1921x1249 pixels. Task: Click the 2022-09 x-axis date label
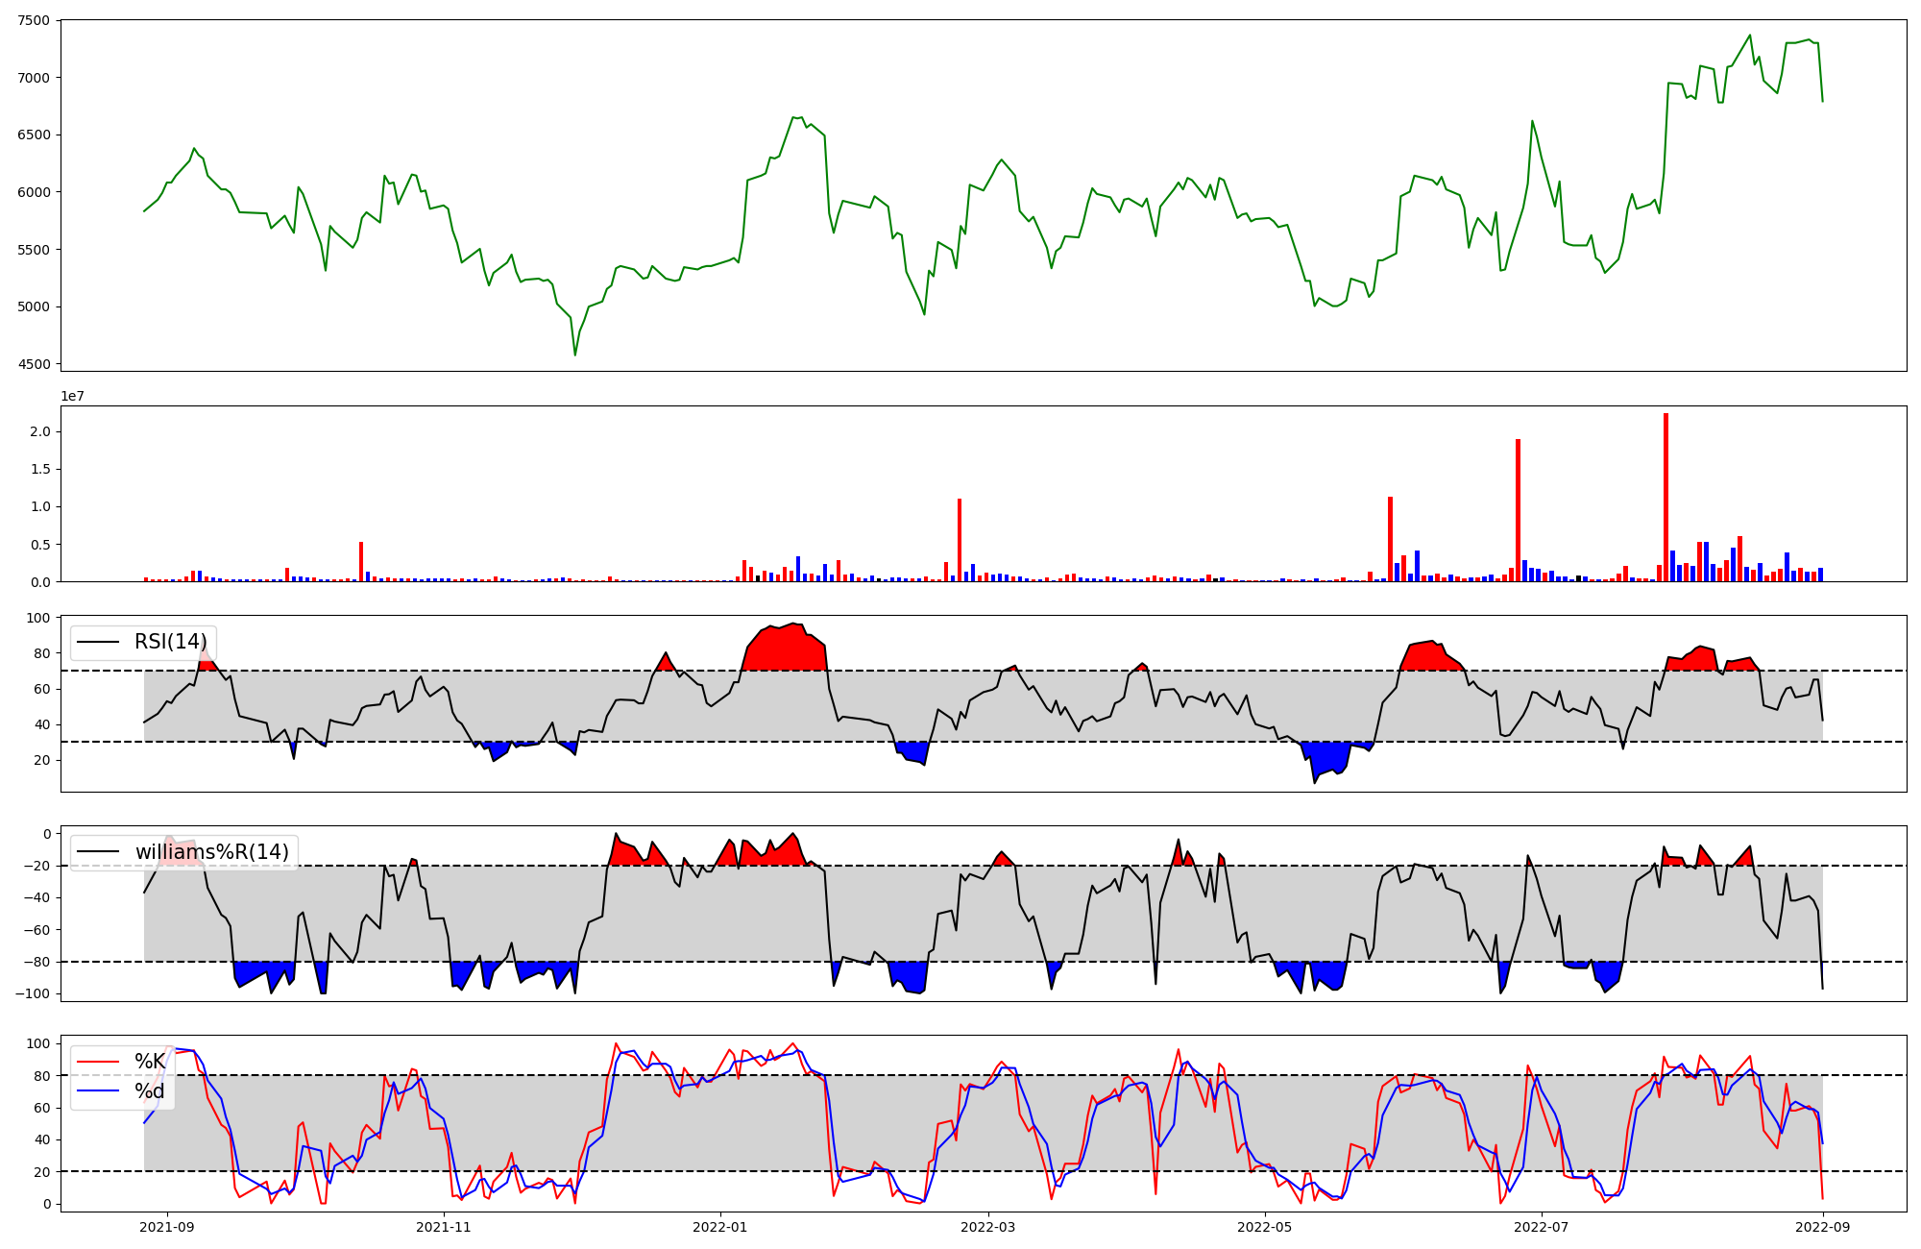[1822, 1227]
